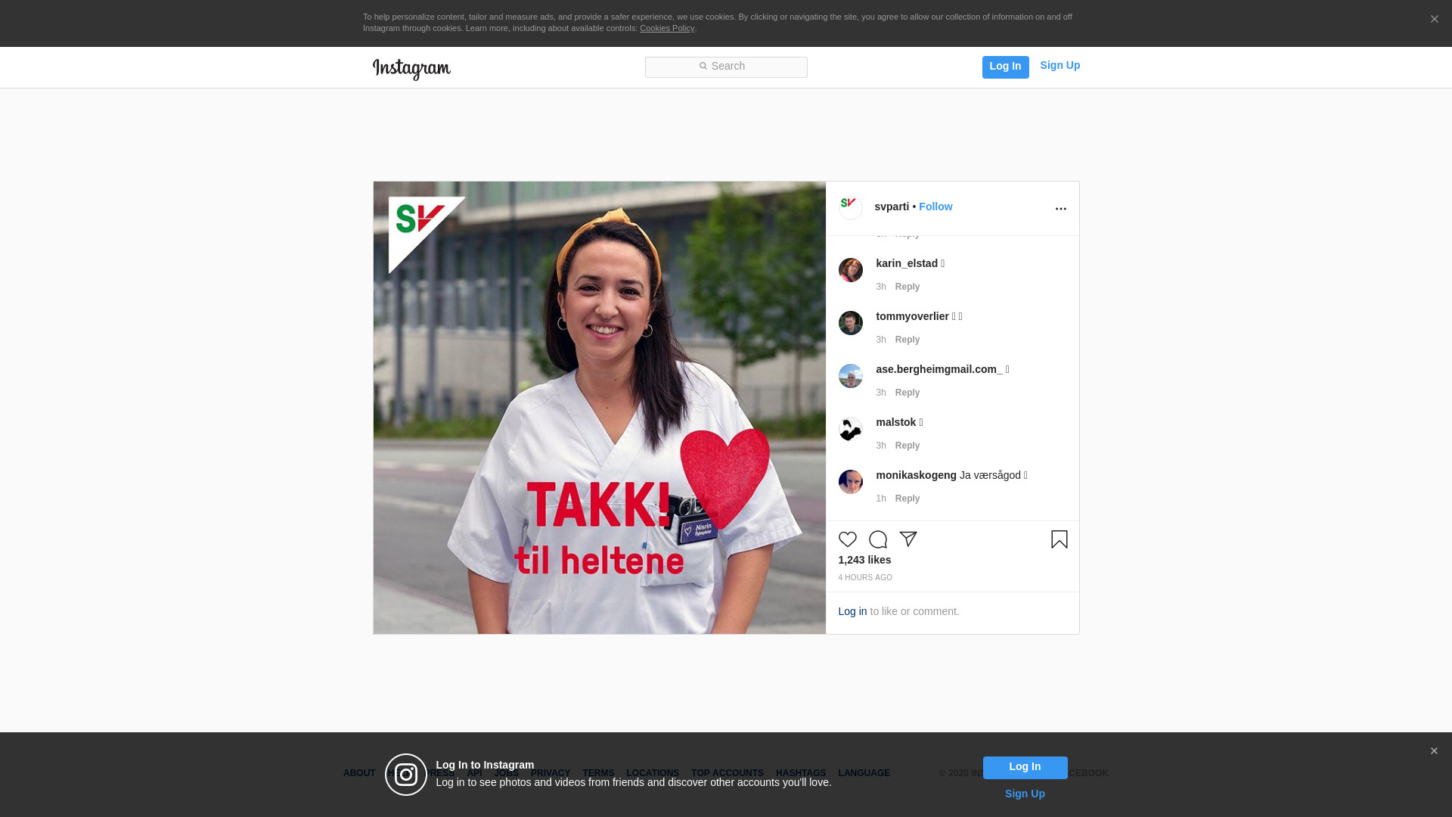
Task: Open malstok's profile avatar
Action: point(850,429)
